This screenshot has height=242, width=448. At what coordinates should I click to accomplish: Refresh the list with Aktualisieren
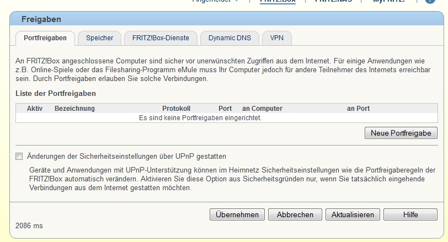click(x=353, y=214)
